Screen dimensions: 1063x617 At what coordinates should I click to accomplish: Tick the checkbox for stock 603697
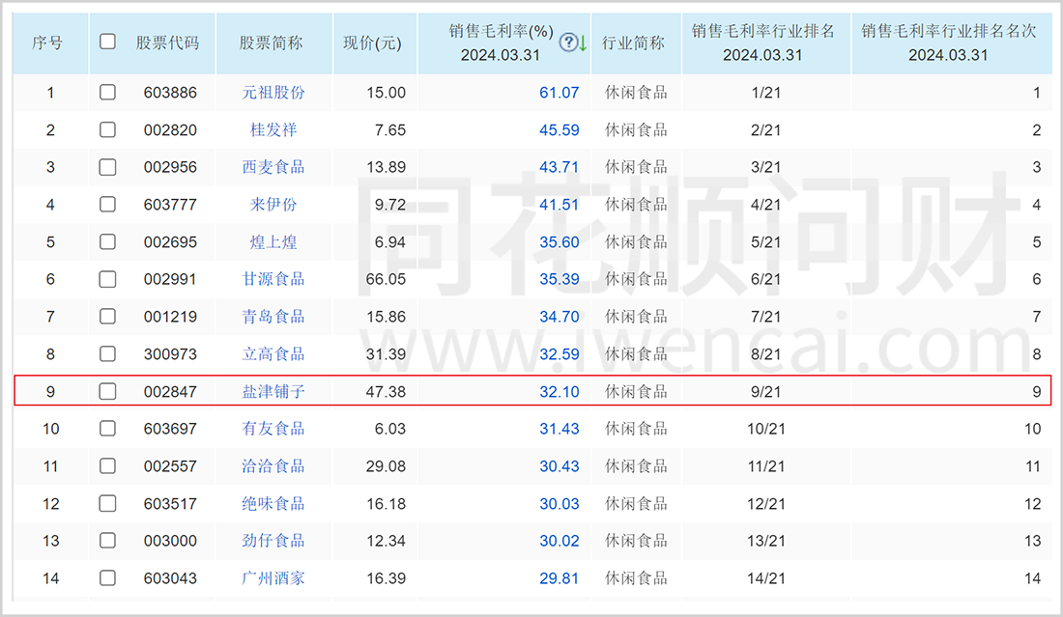[107, 428]
